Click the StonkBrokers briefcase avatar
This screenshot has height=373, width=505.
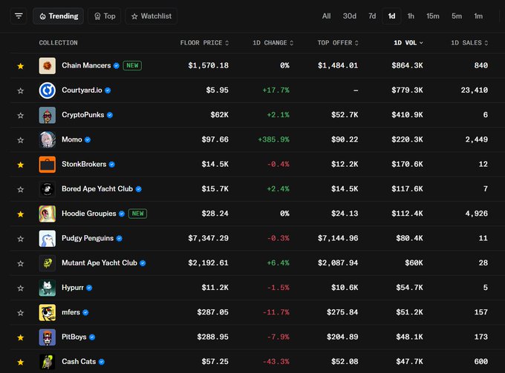(x=48, y=165)
